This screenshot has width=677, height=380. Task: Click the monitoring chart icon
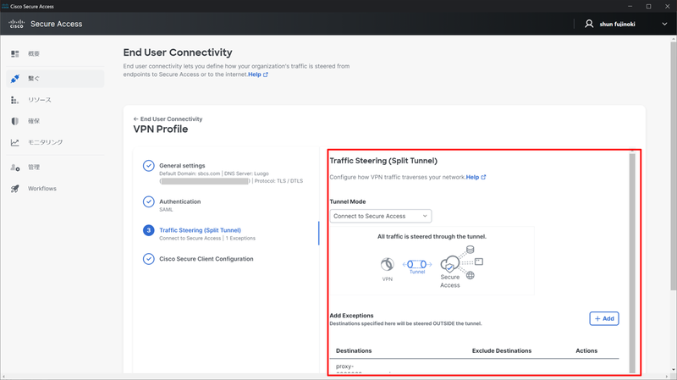[x=14, y=142]
